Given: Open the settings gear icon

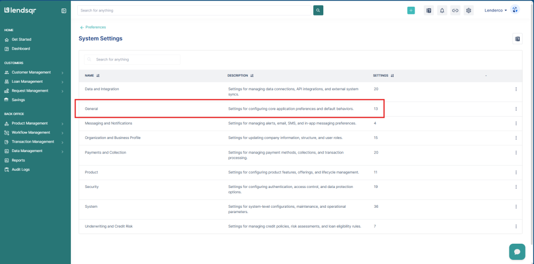Looking at the screenshot, I should click(x=468, y=10).
